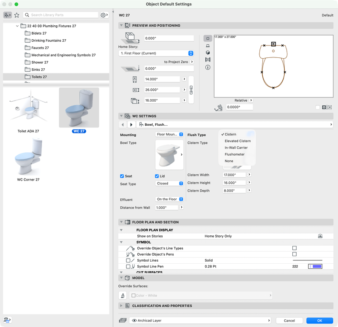
Task: Uncheck the Seat checkbox
Action: pos(122,176)
